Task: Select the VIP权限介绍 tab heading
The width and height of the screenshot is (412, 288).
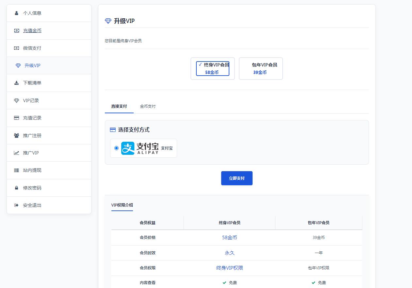Action: point(122,205)
